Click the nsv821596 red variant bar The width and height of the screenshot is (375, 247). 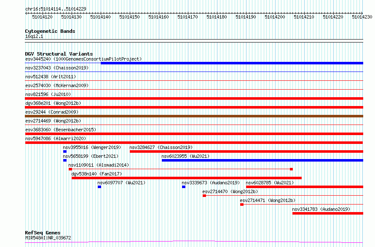pos(194,98)
